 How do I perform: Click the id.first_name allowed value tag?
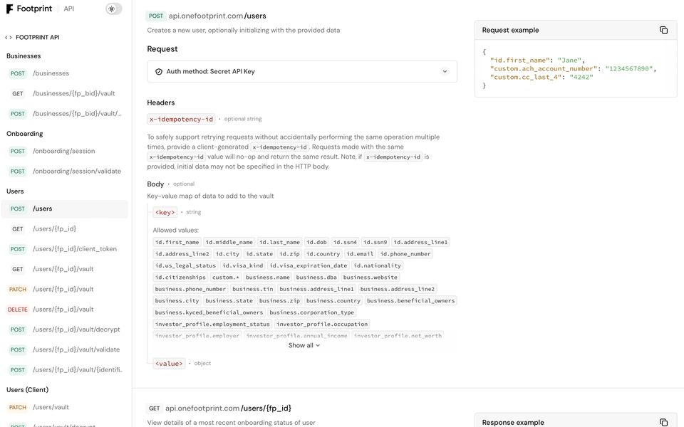[176, 241]
